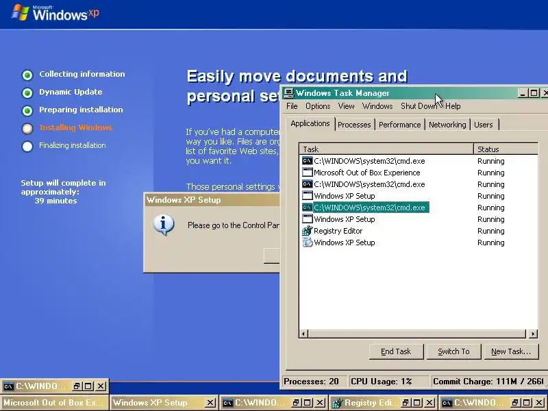Sort the list by the Status column header
548x411 pixels.
tap(506, 149)
